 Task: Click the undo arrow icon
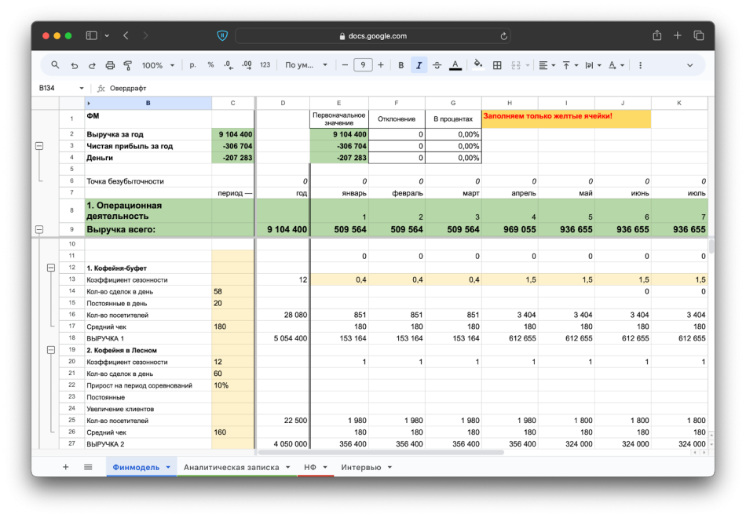click(75, 65)
